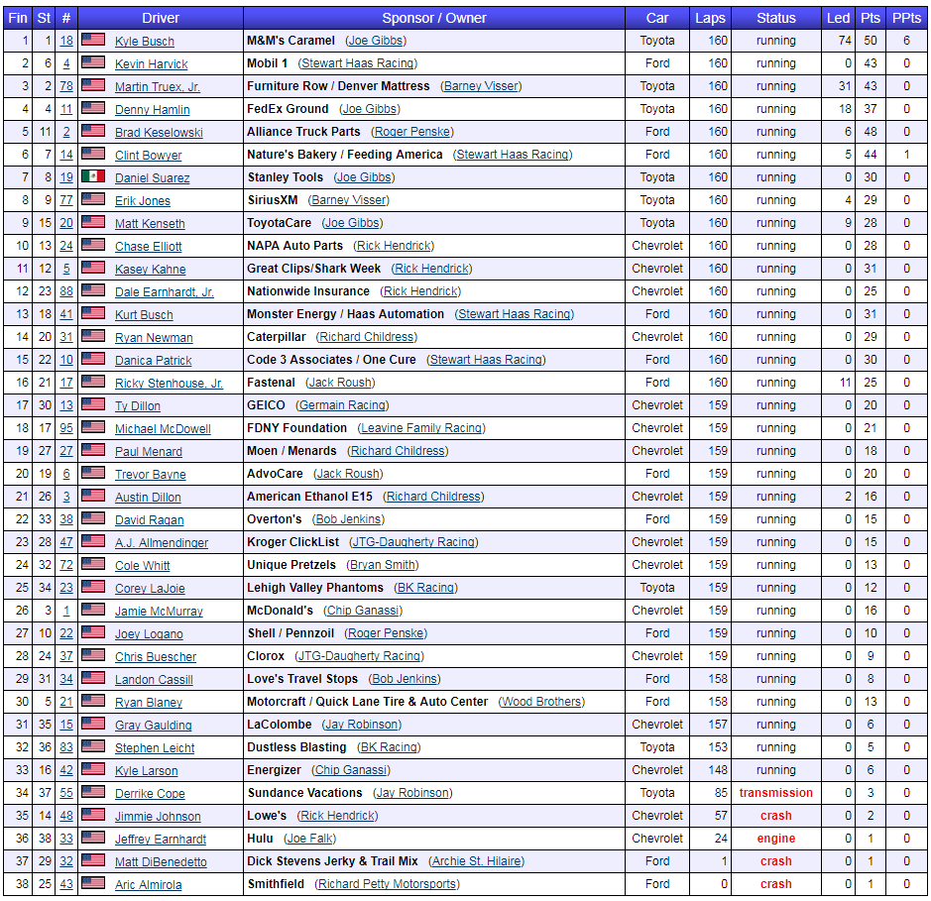Open Michael McDowell driver link
This screenshot has height=901, width=931.
[x=163, y=429]
